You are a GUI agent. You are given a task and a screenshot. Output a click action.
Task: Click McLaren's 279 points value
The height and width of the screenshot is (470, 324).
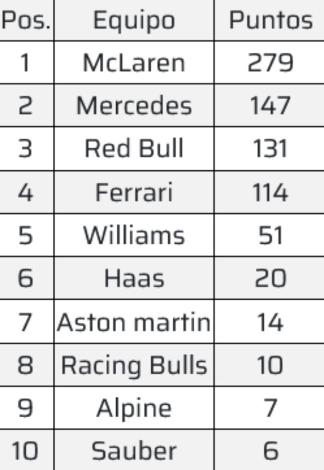[270, 63]
